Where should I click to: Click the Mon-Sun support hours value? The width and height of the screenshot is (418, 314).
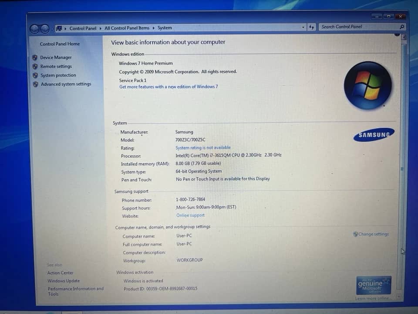[x=206, y=207]
